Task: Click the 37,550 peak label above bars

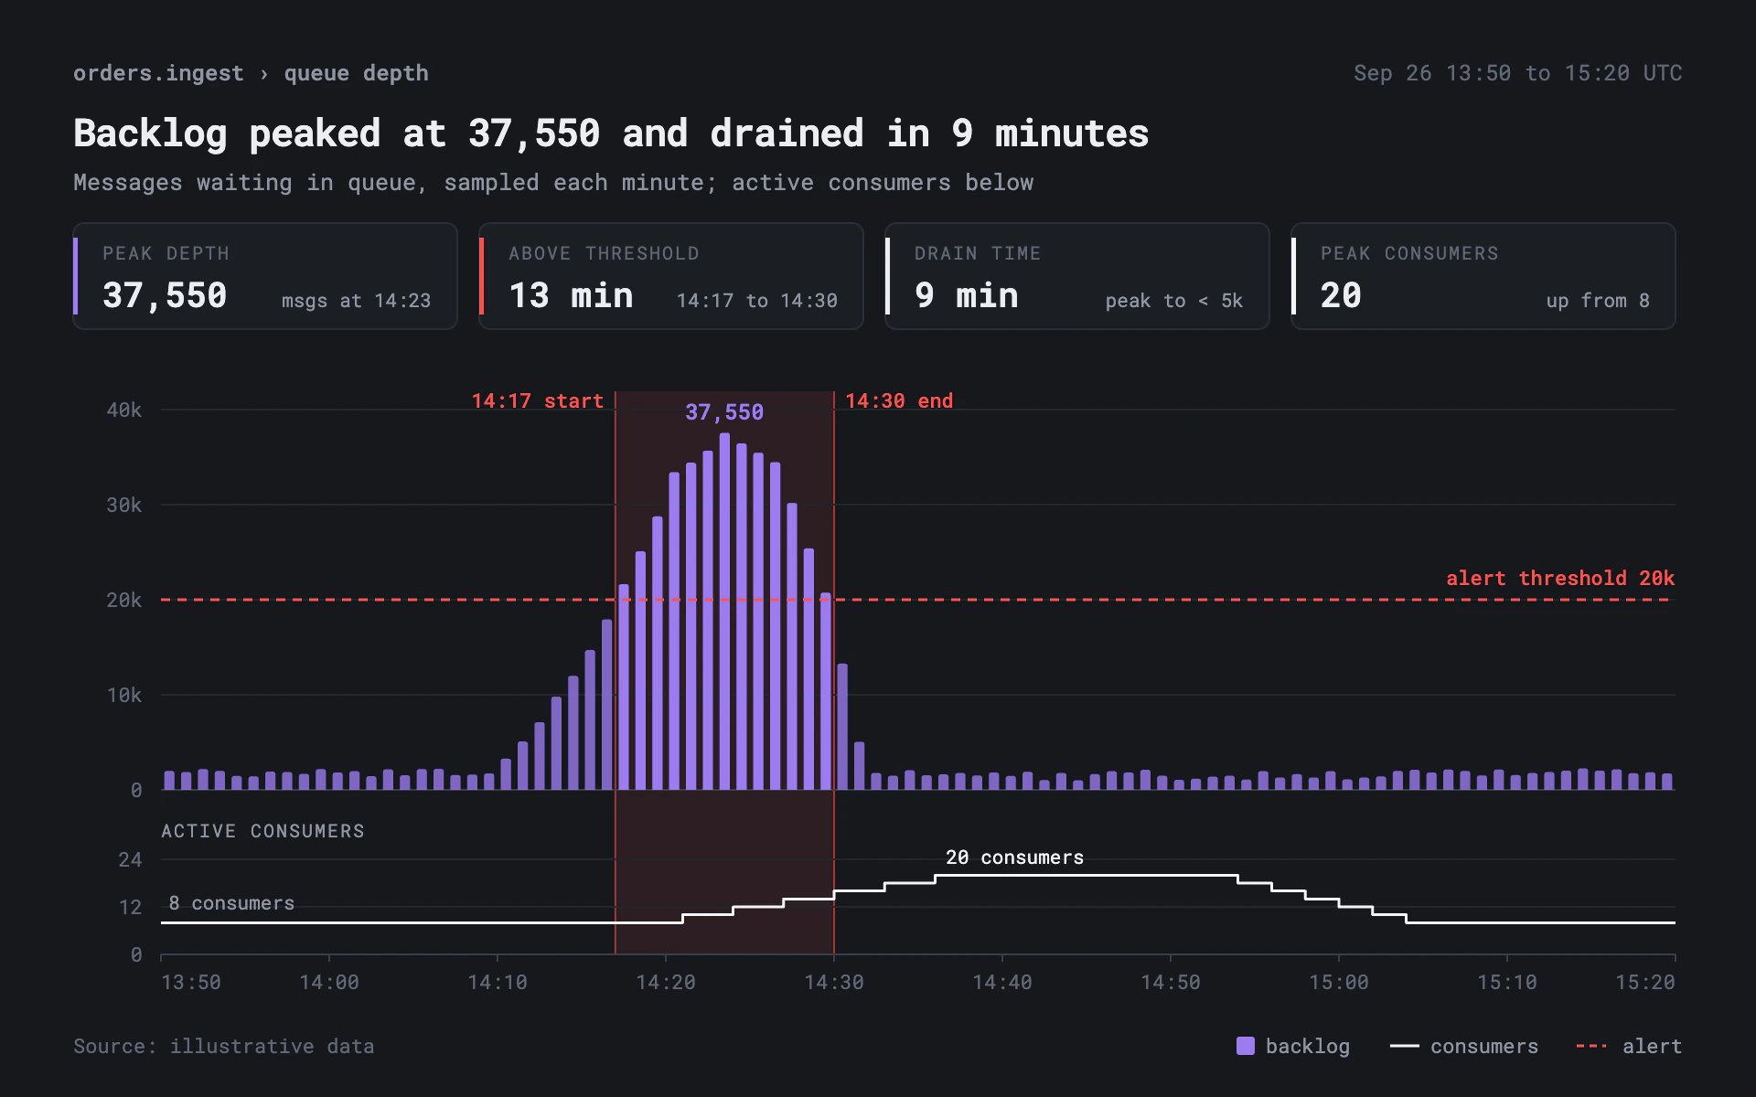Action: point(724,412)
